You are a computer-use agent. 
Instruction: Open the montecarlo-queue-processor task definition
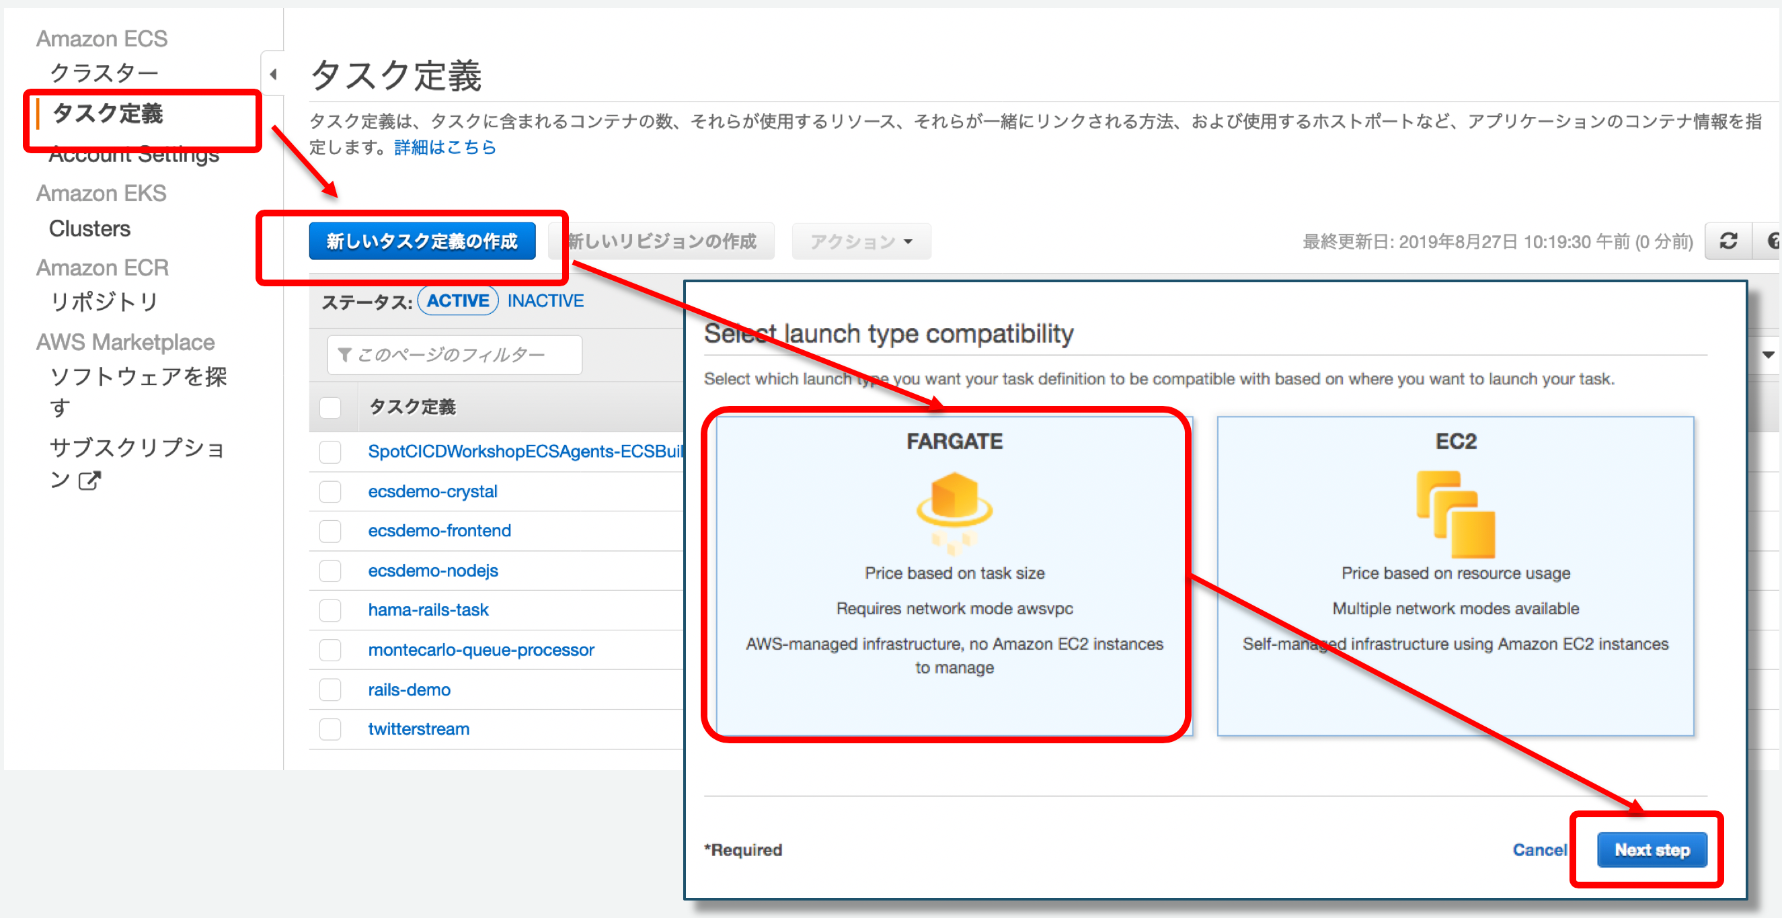[481, 650]
